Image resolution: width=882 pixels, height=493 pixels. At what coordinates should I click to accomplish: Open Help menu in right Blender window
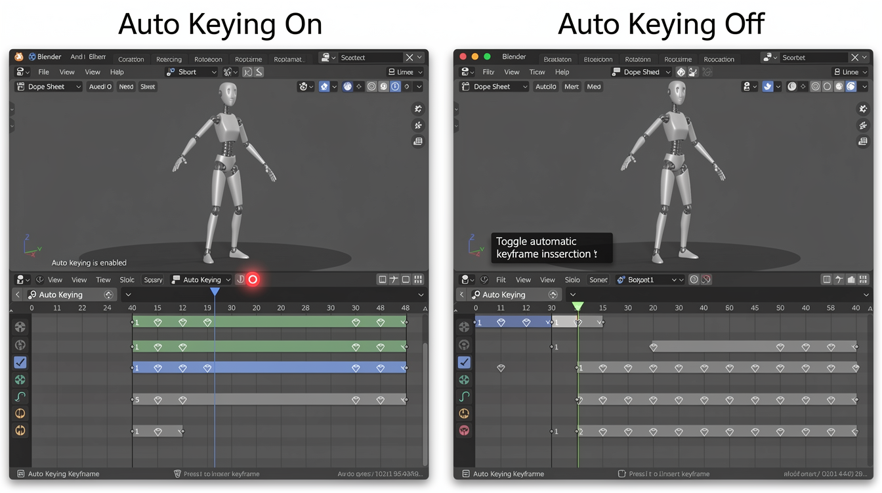tap(562, 72)
